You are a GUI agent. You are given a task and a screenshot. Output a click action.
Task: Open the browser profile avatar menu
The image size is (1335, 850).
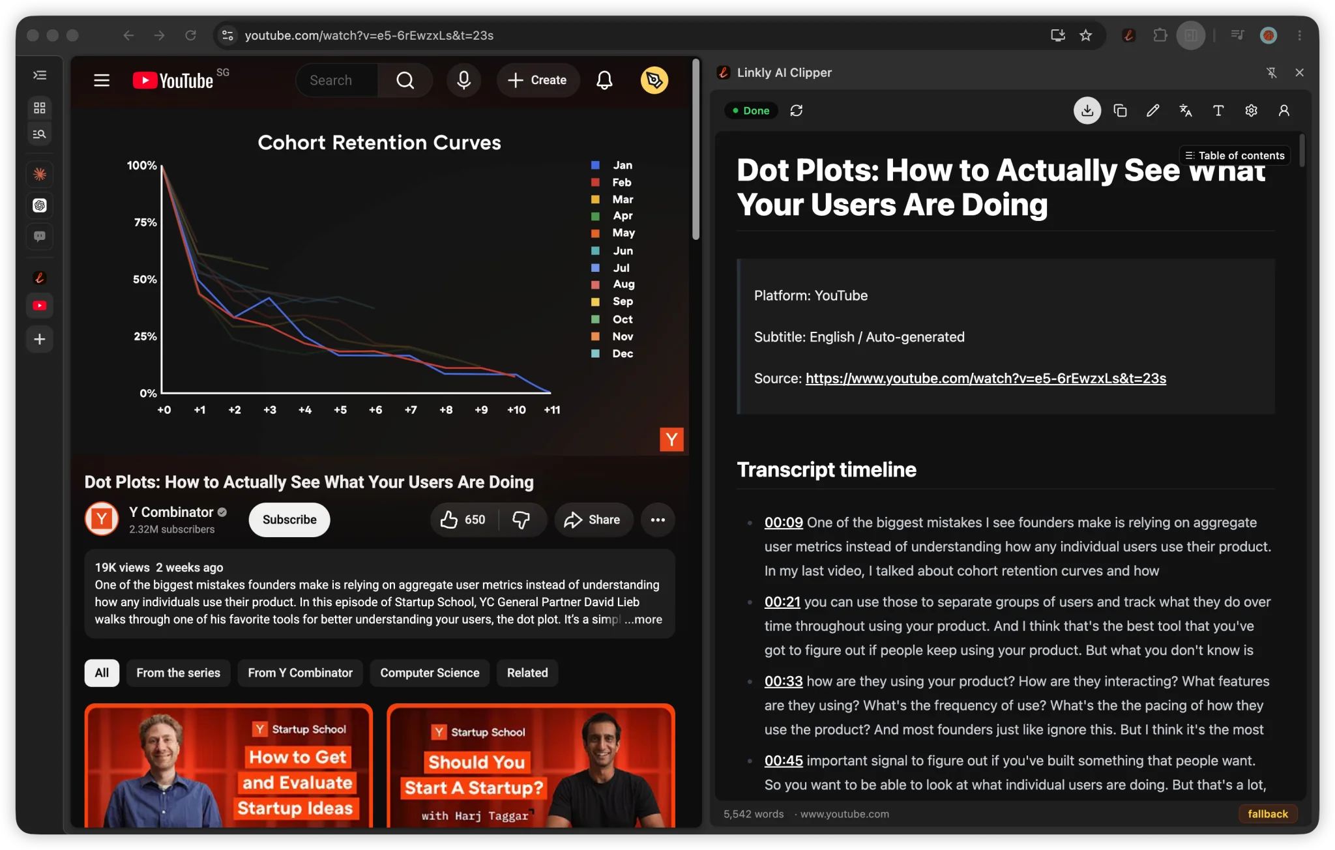[1268, 35]
